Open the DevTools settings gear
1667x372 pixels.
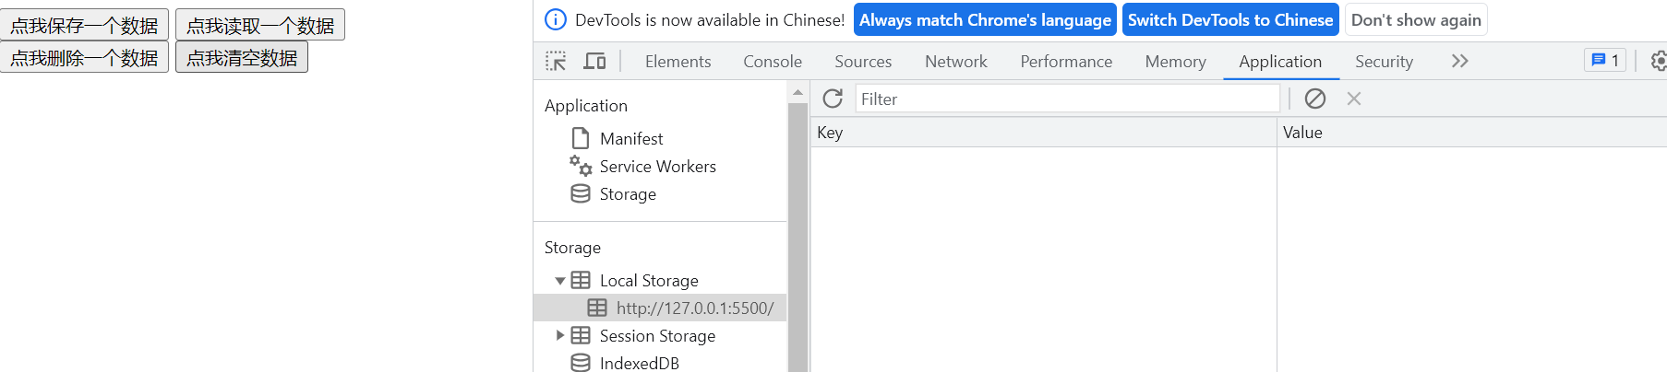1658,62
